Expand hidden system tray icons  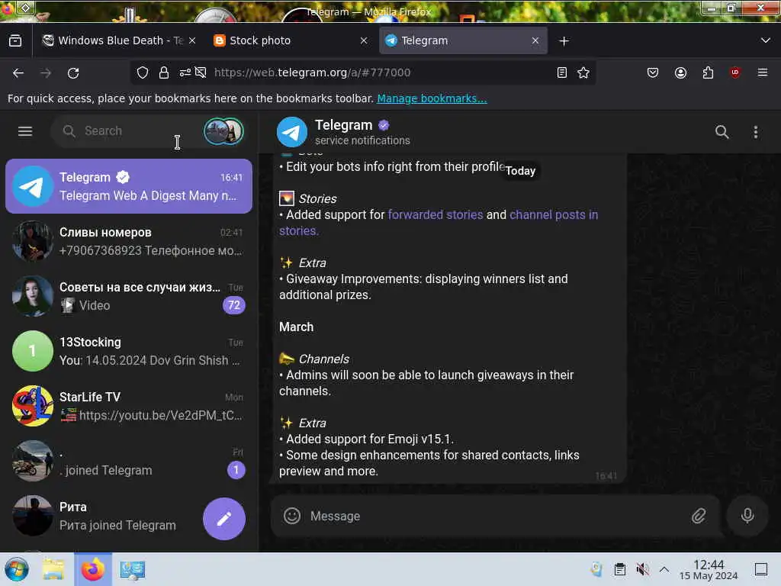click(x=664, y=569)
